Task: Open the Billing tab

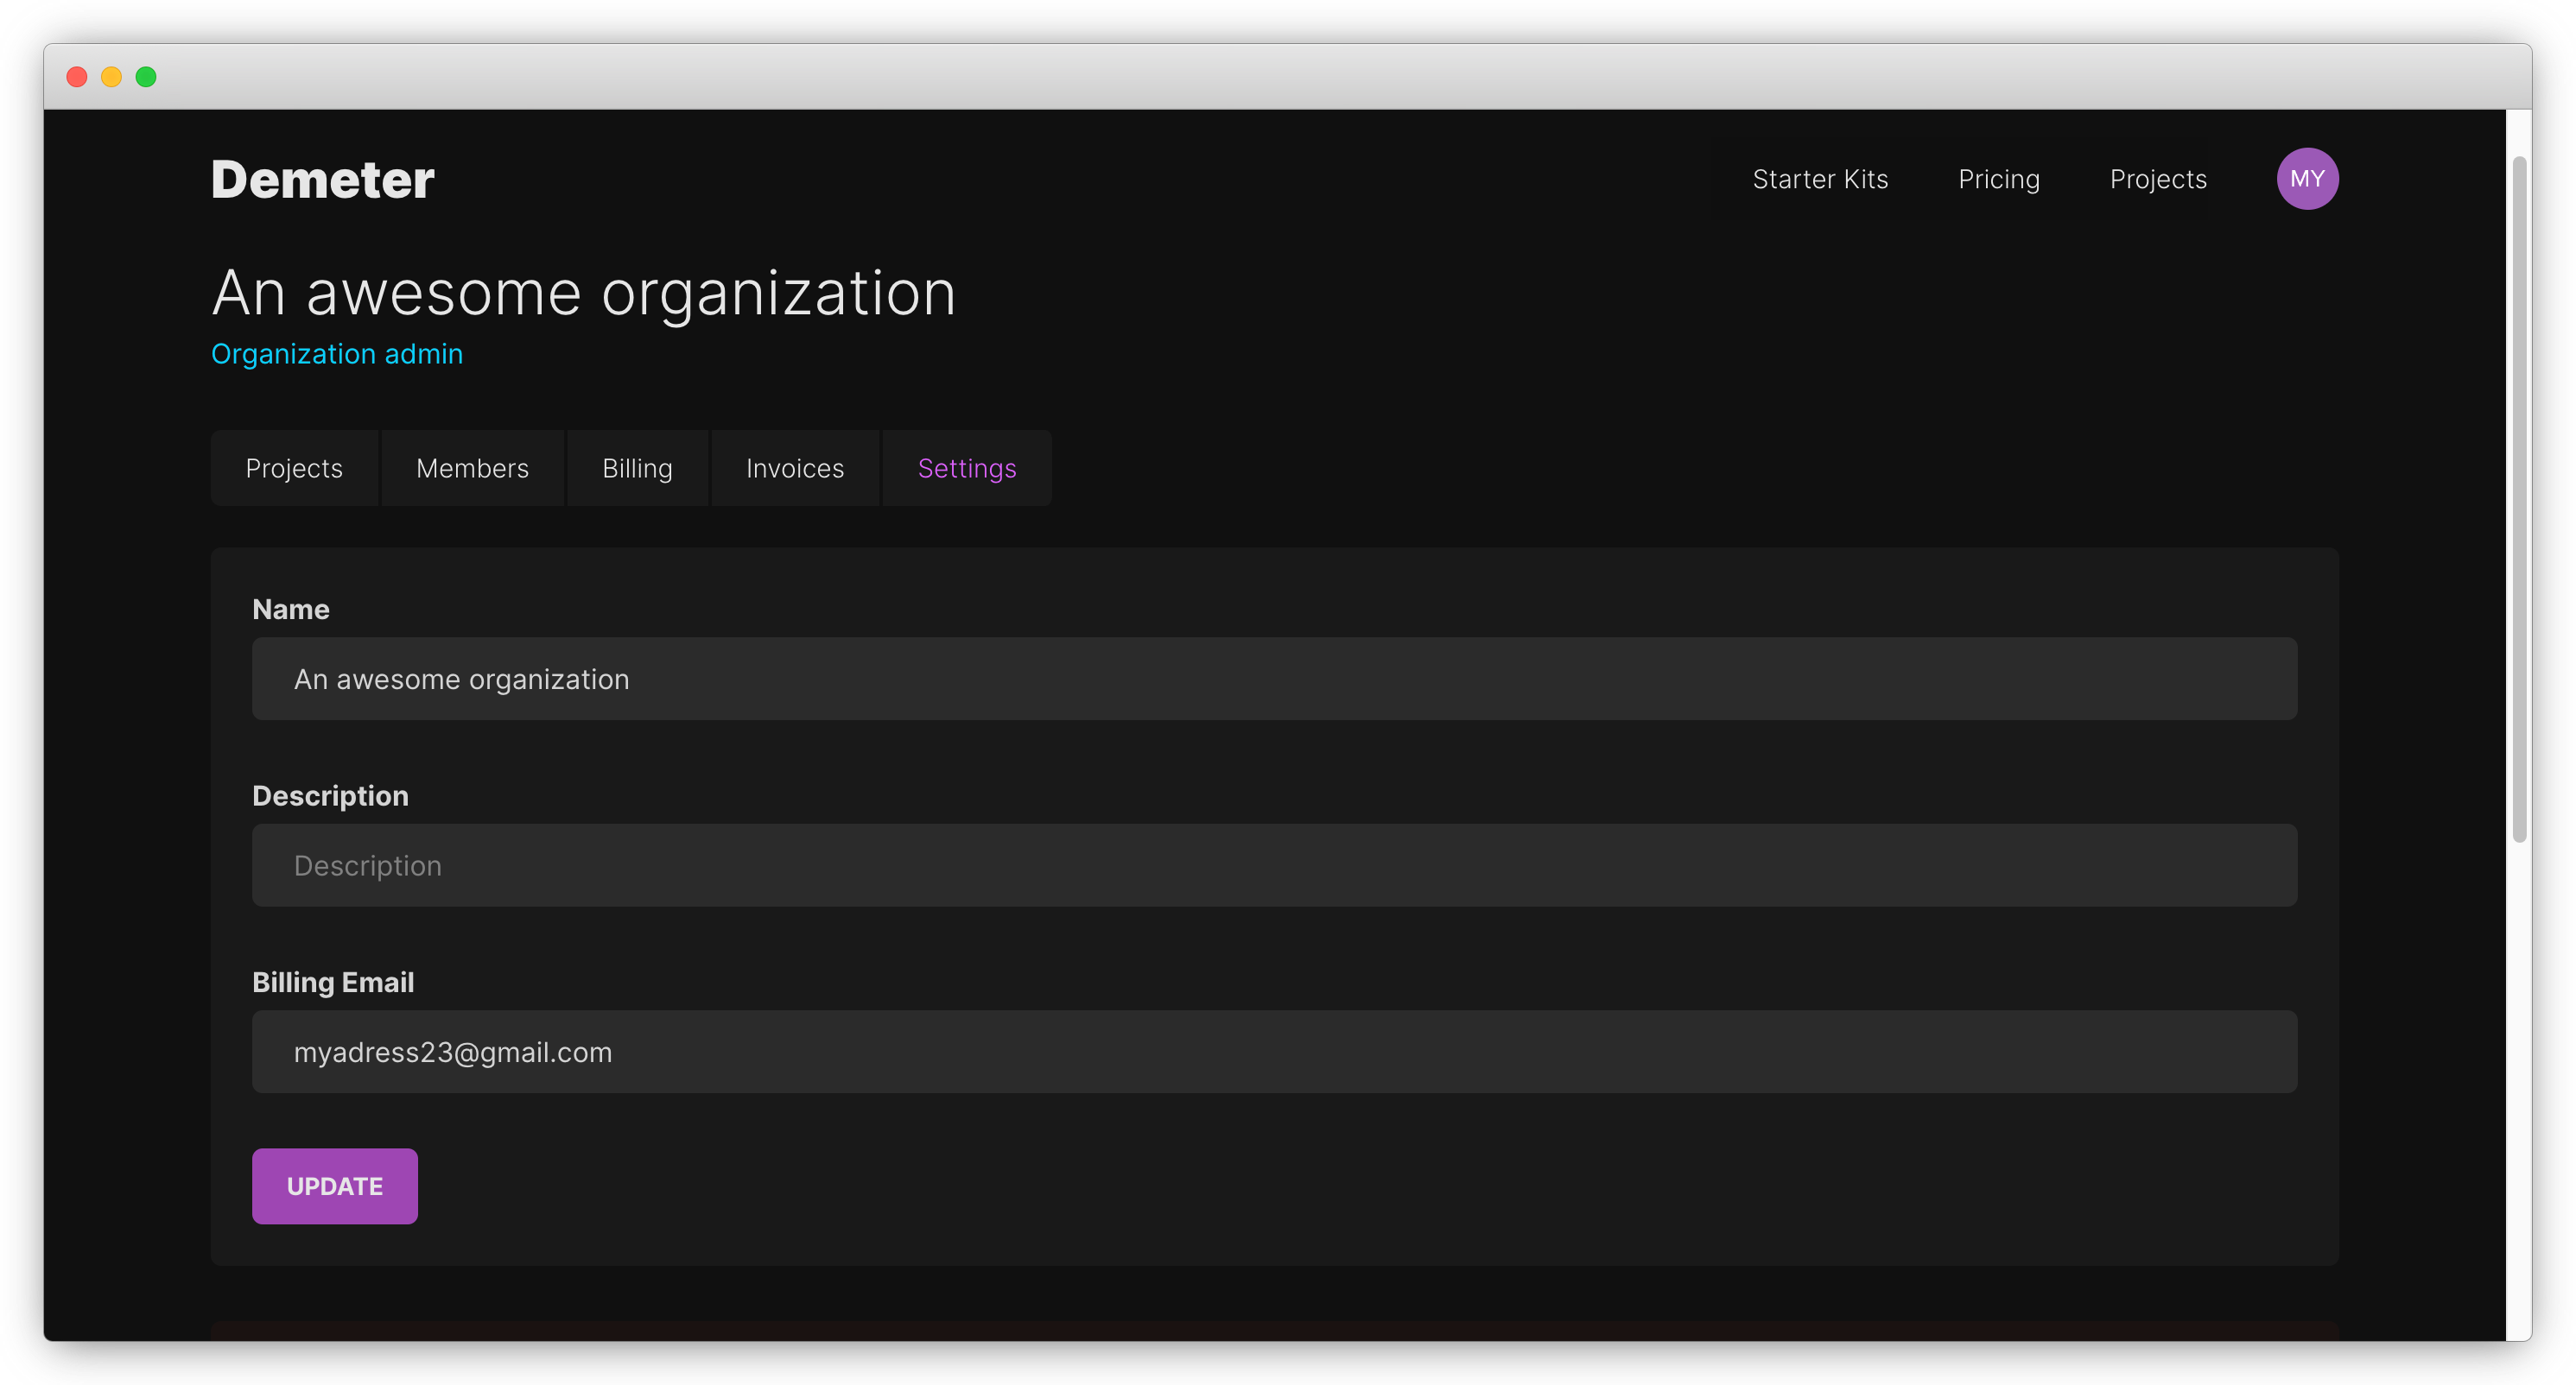Action: (x=637, y=468)
